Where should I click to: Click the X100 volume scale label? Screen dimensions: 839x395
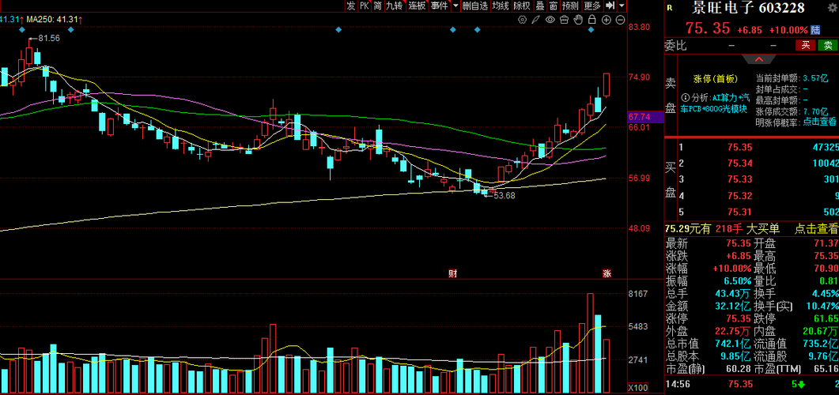pos(638,388)
